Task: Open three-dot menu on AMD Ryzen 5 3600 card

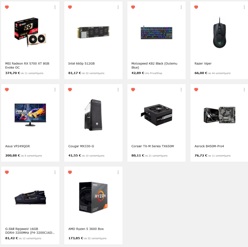Action: coord(118,172)
